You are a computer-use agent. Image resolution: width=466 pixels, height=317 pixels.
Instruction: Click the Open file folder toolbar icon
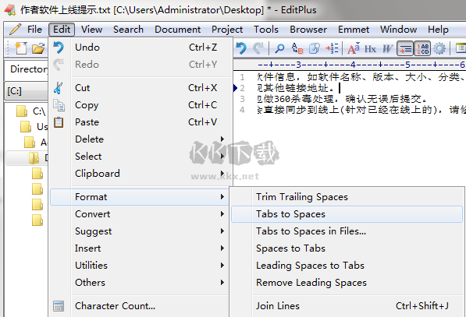38,48
